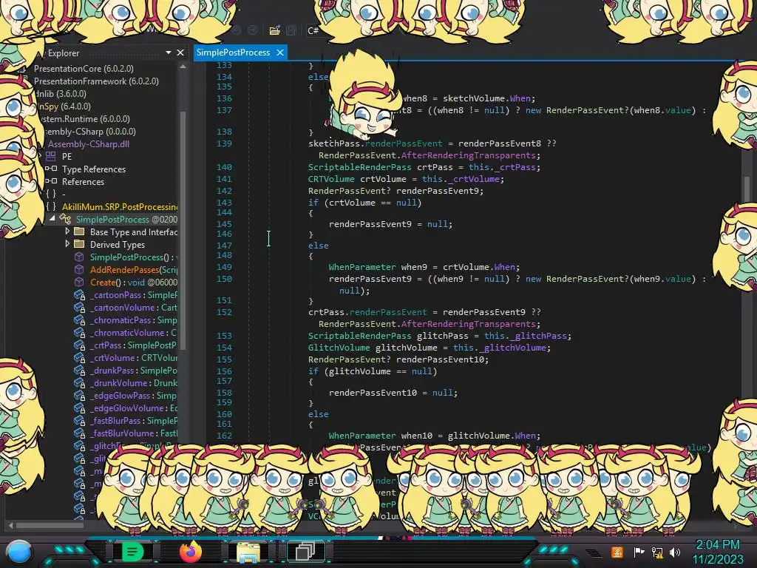The image size is (757, 568).
Task: Select the _drunkVolume field
Action: (133, 382)
